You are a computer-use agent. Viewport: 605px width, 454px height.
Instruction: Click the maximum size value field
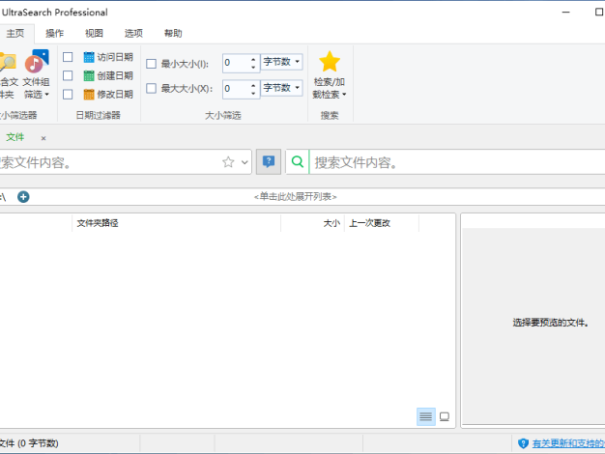(x=236, y=89)
